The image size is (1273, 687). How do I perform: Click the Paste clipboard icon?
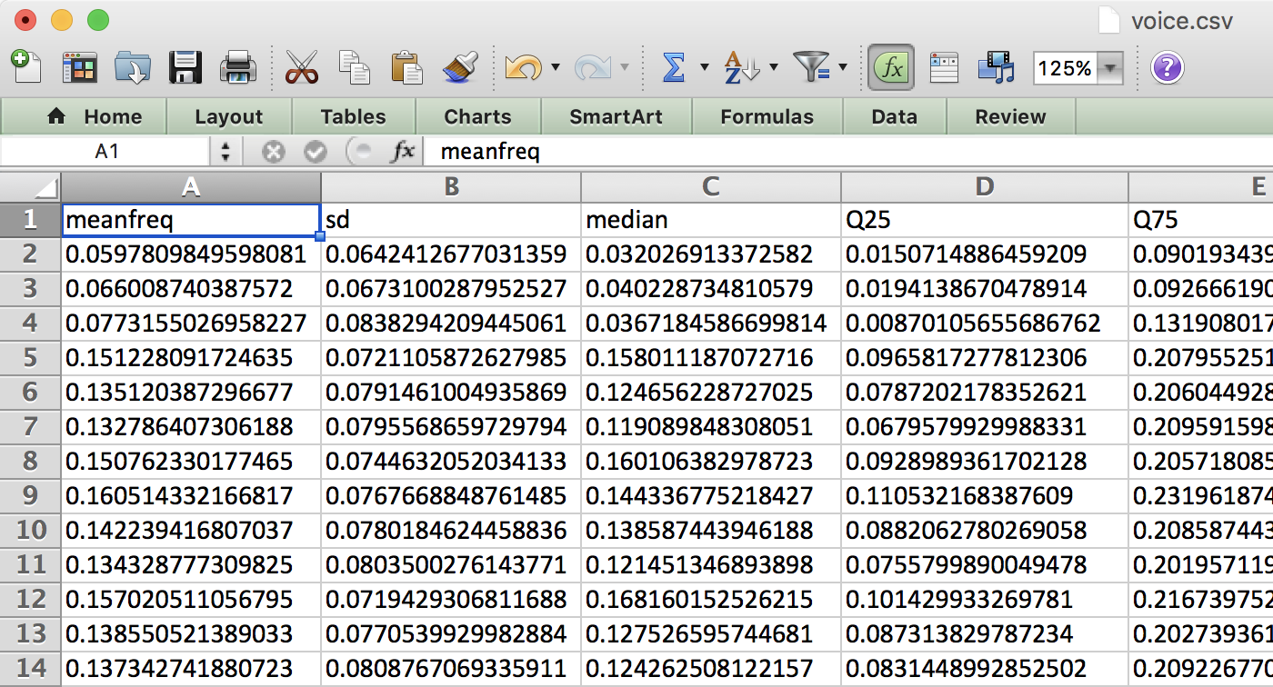(x=406, y=68)
